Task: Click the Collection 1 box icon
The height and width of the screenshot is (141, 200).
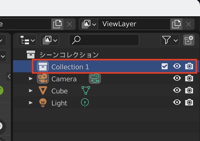Action: tap(43, 67)
